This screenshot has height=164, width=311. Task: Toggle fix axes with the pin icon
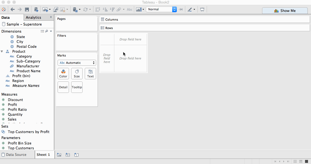pyautogui.click(x=181, y=9)
